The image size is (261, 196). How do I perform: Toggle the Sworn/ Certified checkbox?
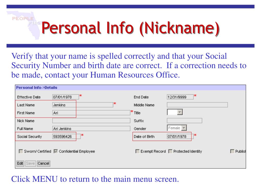point(21,151)
